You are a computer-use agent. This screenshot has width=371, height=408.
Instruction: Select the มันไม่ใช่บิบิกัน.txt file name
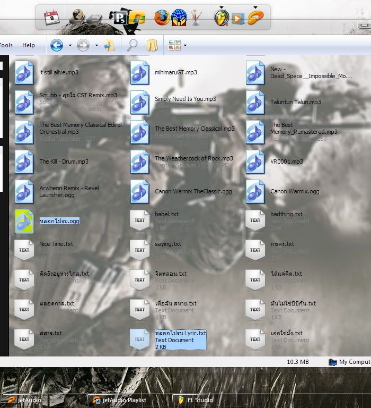[293, 303]
